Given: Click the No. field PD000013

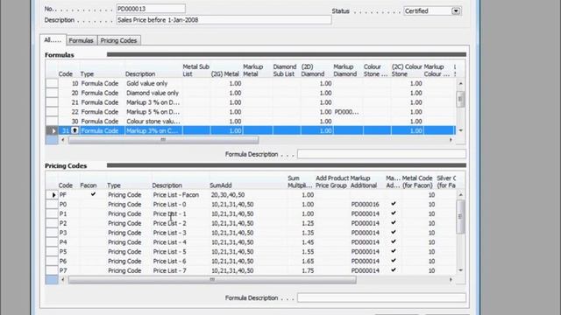Looking at the screenshot, I should pos(151,9).
